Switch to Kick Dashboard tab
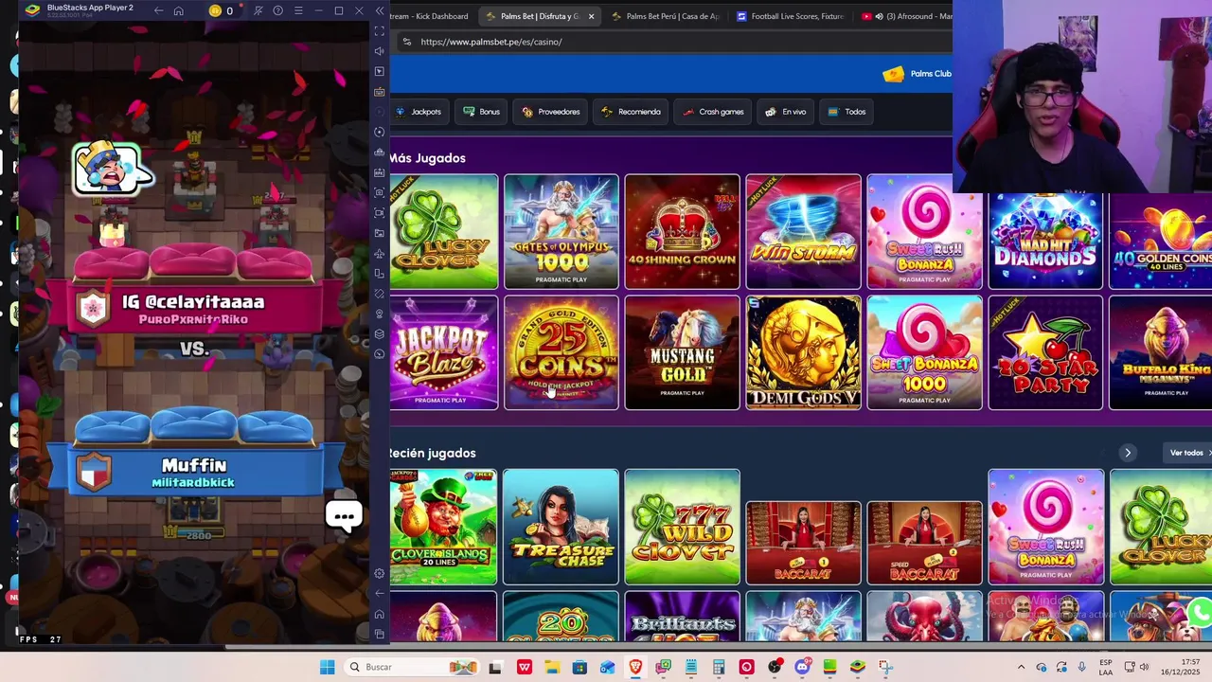 [x=429, y=16]
